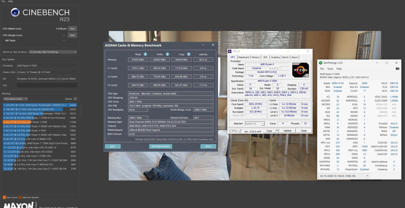This screenshot has height=208, width=405.
Task: Click the Memory Latency value 60.5 ns
Action: (203, 60)
